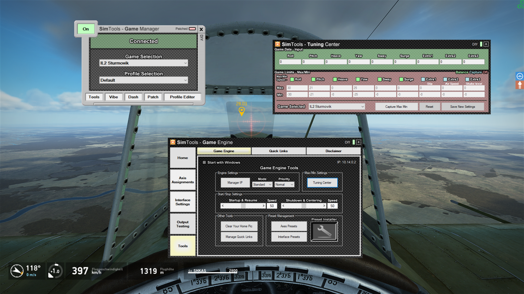This screenshot has width=524, height=294.
Task: Close the Game Manager window
Action: [201, 29]
